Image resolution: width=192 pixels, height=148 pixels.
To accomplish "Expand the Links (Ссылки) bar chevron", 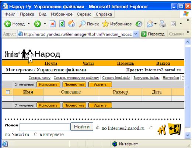I will tap(188, 32).
